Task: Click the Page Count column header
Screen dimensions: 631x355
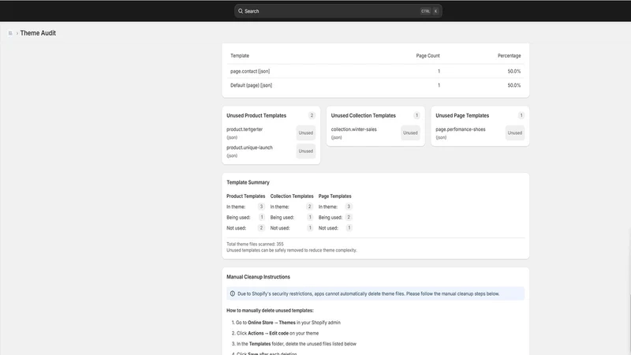Action: click(x=428, y=55)
